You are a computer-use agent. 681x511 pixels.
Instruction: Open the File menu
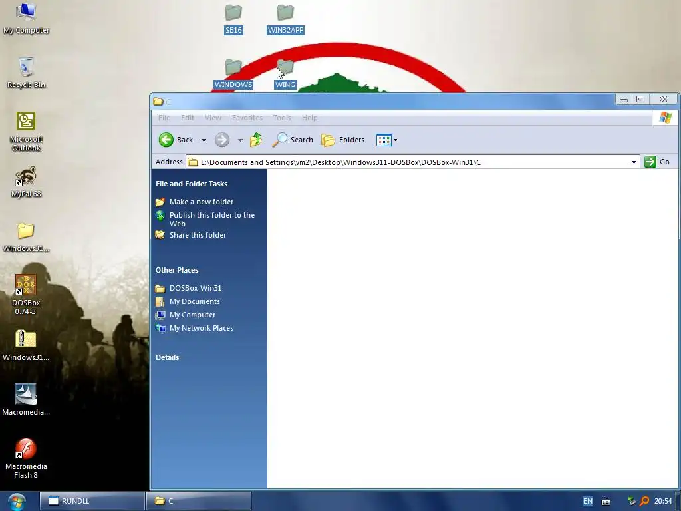(x=164, y=118)
